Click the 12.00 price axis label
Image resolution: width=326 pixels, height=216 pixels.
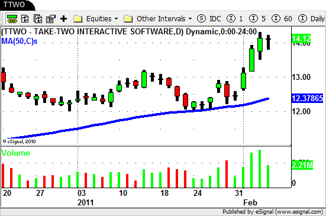pyautogui.click(x=301, y=111)
